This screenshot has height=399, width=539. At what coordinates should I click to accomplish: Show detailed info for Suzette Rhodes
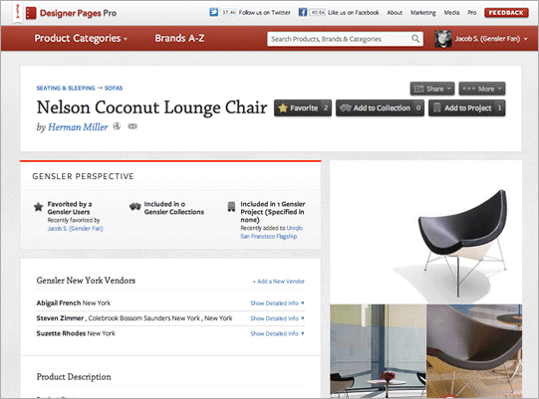coord(277,333)
